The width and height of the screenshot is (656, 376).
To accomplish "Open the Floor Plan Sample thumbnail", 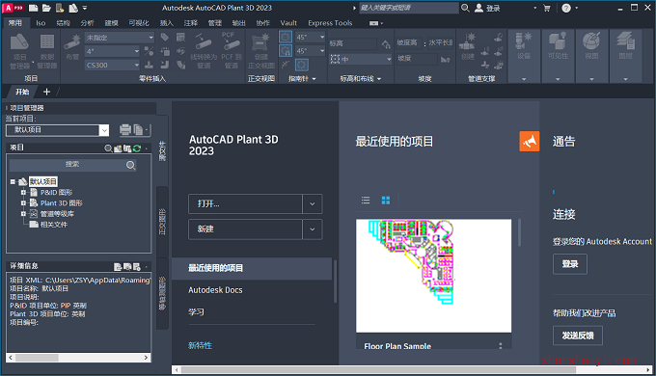I will [433, 276].
